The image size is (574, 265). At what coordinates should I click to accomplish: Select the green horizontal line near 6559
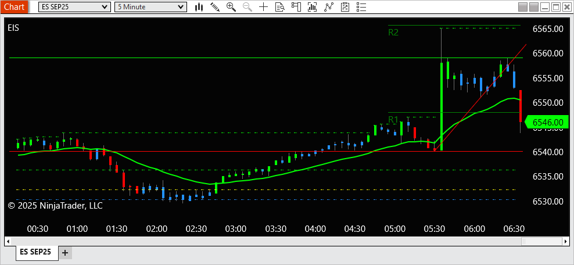point(266,58)
